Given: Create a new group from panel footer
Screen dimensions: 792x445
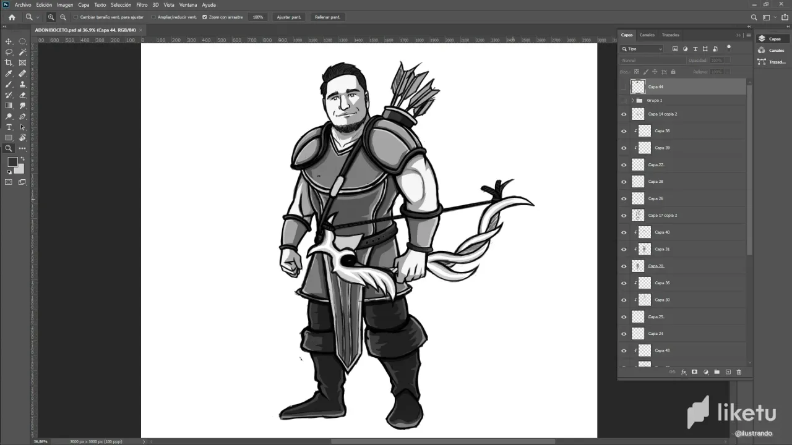Looking at the screenshot, I should pos(717,372).
